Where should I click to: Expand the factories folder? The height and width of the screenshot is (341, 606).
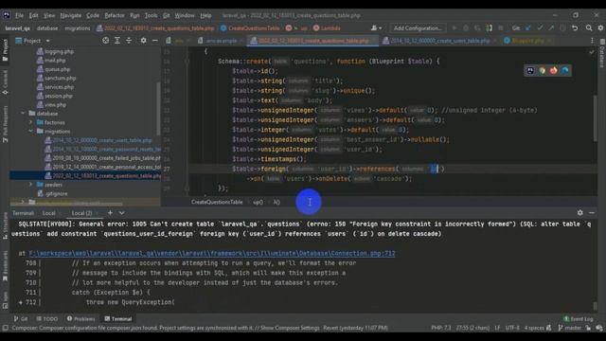31,122
